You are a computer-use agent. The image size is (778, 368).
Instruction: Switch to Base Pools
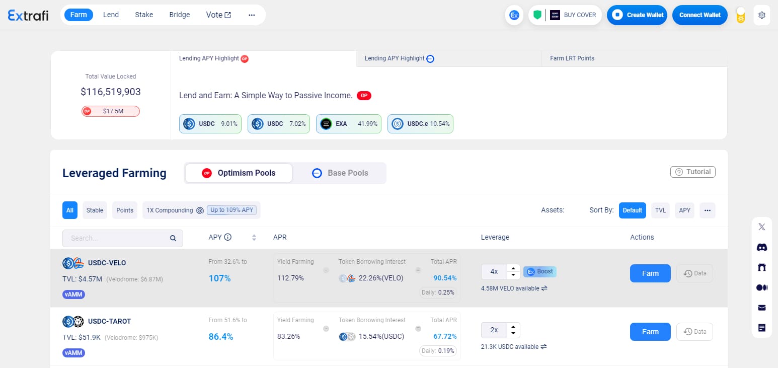point(340,173)
